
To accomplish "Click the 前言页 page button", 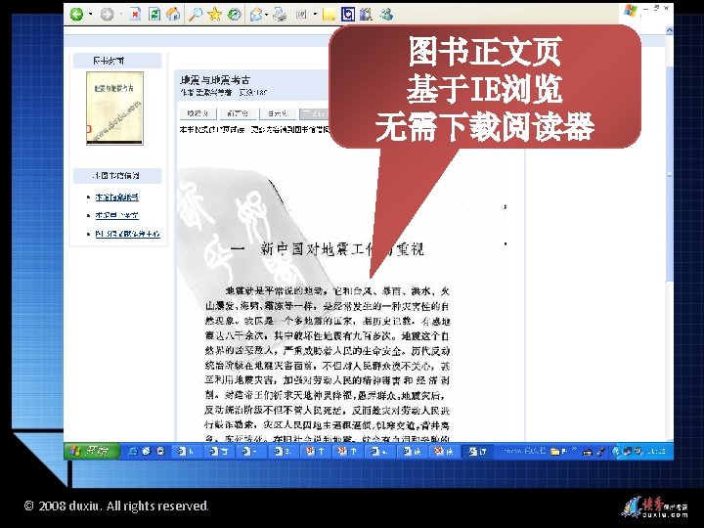I will coord(238,113).
